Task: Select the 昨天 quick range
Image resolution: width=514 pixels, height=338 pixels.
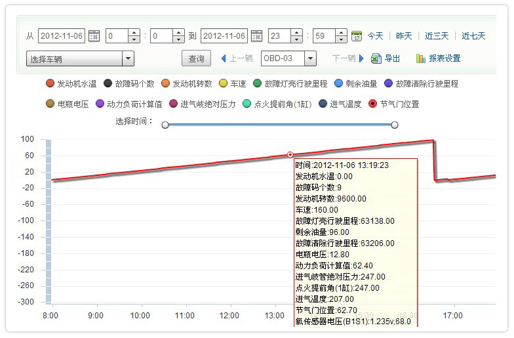Action: [404, 36]
